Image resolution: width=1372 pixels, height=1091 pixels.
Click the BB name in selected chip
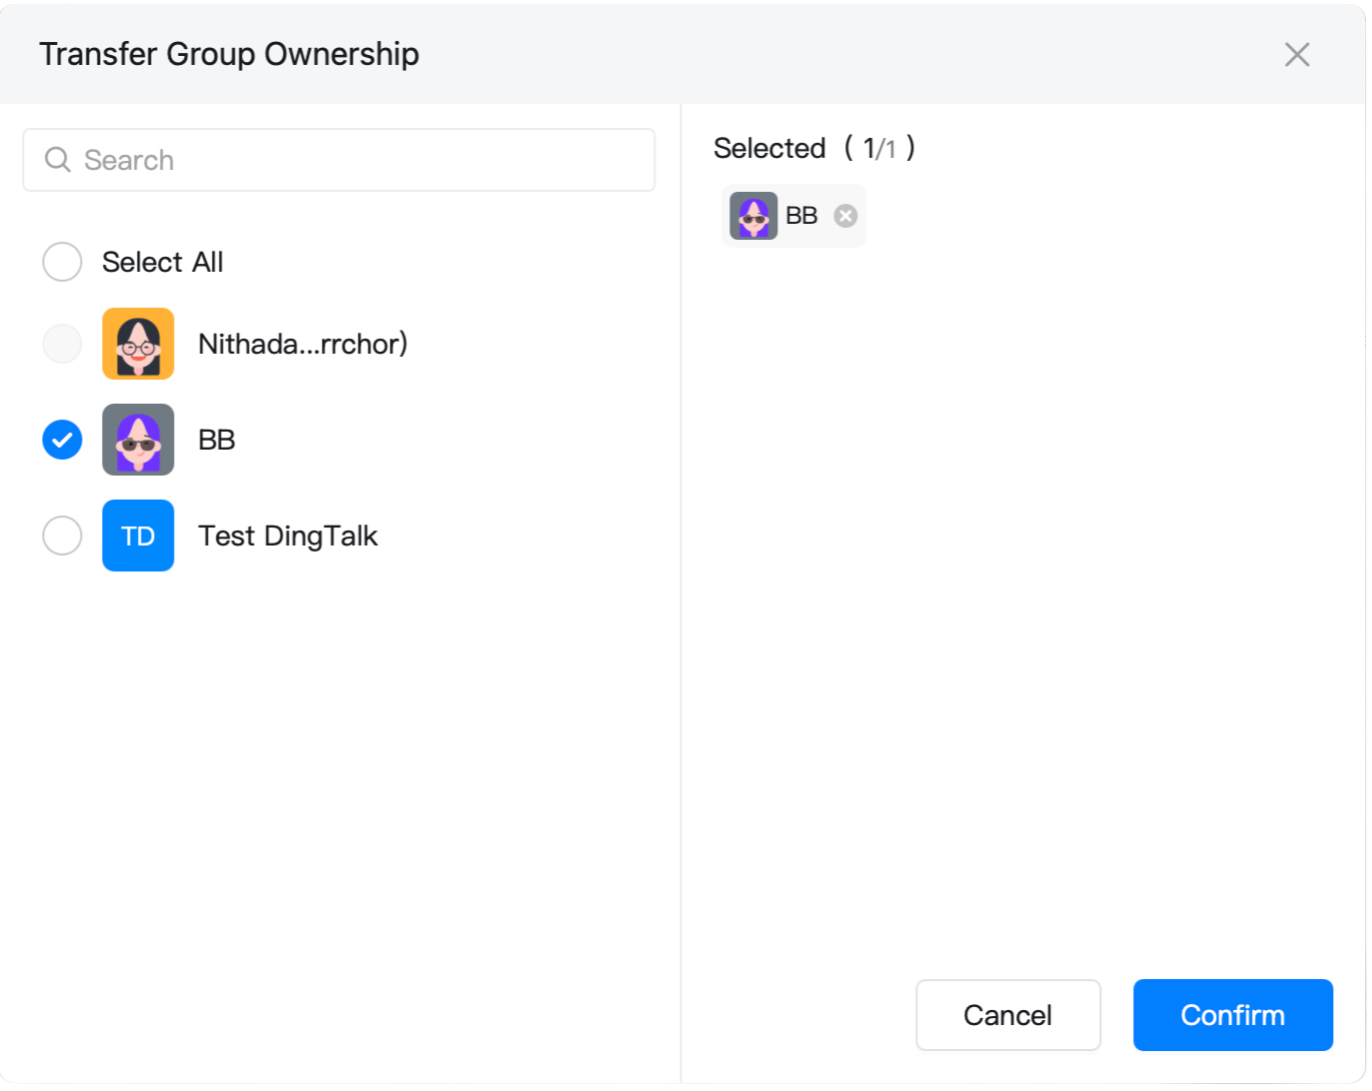[x=801, y=216]
